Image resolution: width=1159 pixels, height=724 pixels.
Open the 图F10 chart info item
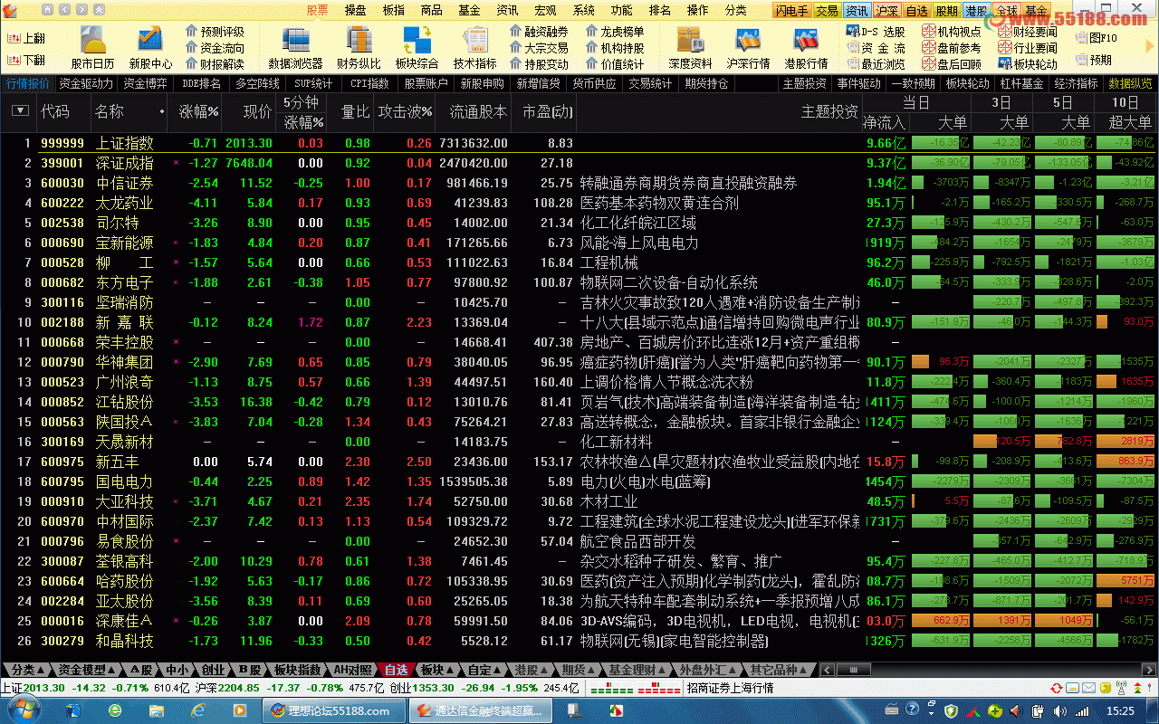[x=1096, y=38]
